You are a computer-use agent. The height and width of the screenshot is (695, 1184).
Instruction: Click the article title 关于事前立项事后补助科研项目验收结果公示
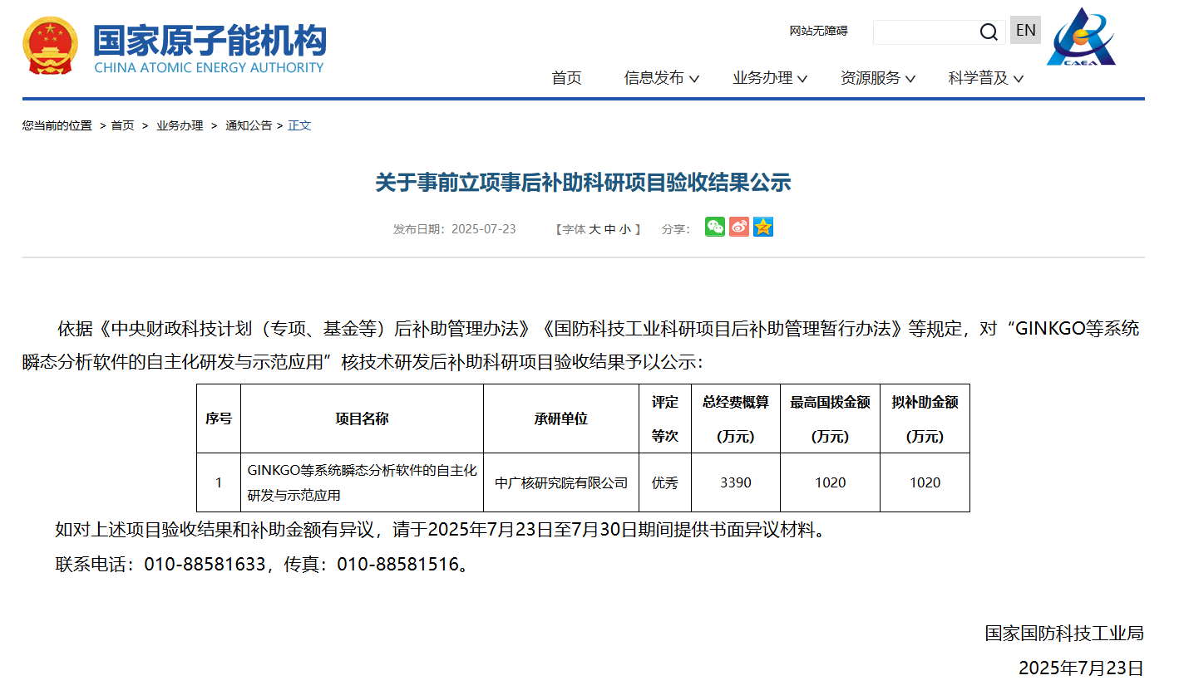tap(583, 183)
